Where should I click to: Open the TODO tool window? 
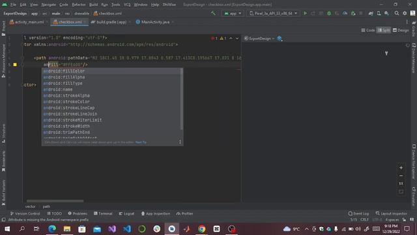(x=54, y=213)
